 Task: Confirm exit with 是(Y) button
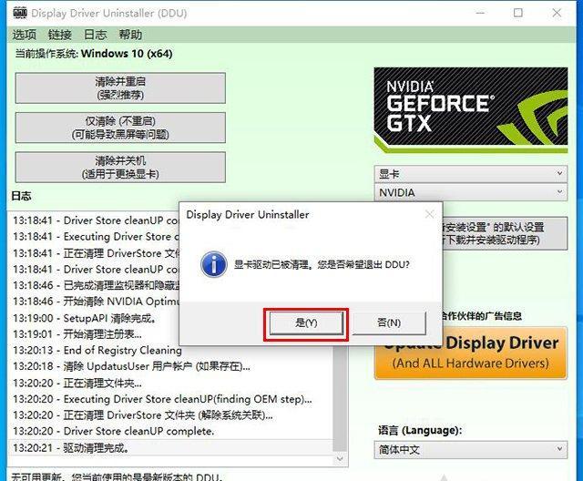coord(306,322)
